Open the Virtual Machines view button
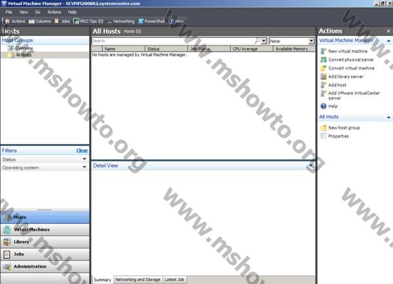 point(45,230)
